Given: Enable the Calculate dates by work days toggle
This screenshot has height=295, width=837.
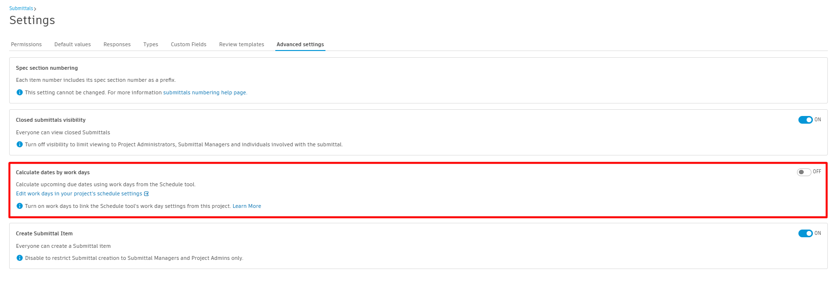Looking at the screenshot, I should pyautogui.click(x=804, y=172).
